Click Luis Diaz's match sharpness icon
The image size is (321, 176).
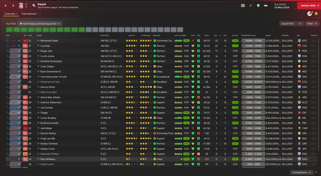click(199, 46)
